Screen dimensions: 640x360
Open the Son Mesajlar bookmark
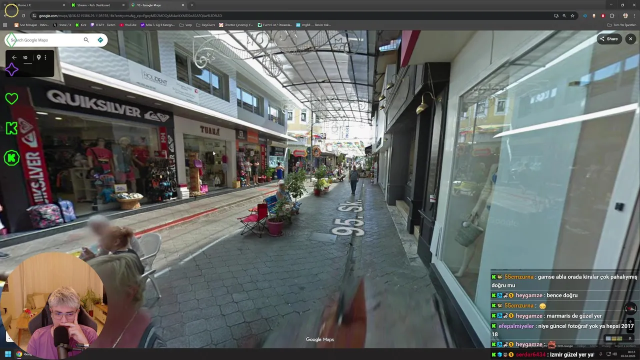tap(31, 24)
